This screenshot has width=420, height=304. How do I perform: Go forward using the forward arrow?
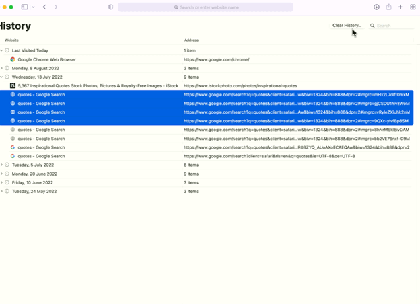click(56, 7)
